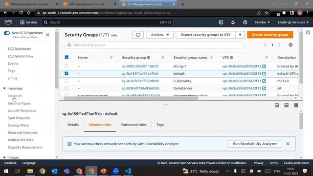
Task: Open Instances link in sidebar
Action: coord(15,96)
